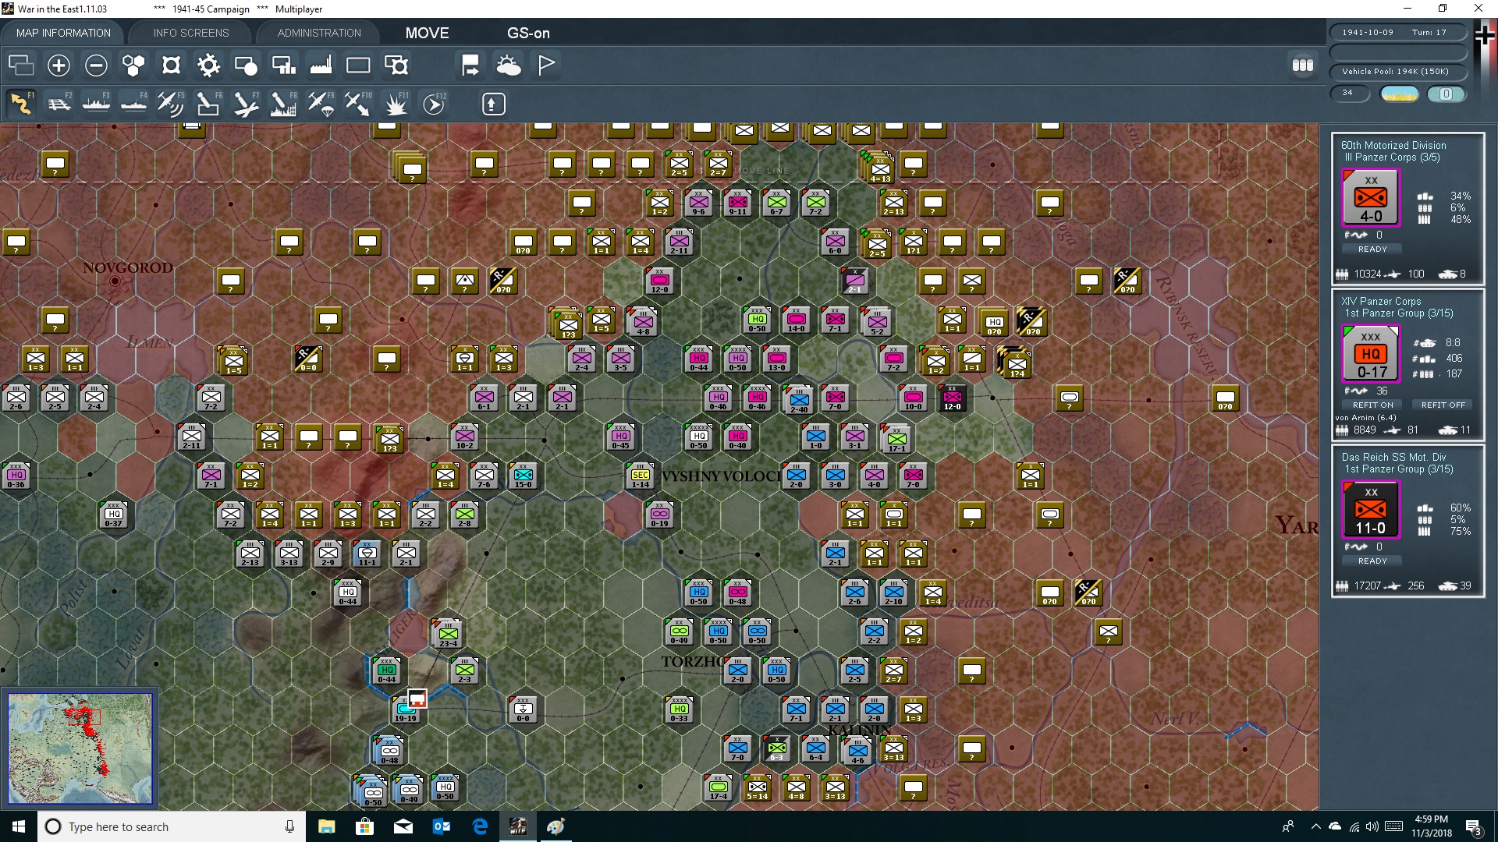Screen dimensions: 1498x842
Task: Select Bomb airfield mode F7
Action: (246, 104)
